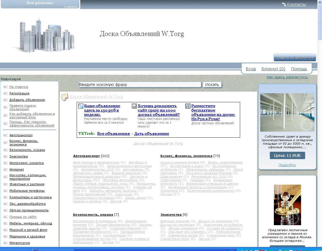322x251 pixels.
Task: Click the page icon beside 'Хочешь рекламить'
Action: tap(134, 106)
